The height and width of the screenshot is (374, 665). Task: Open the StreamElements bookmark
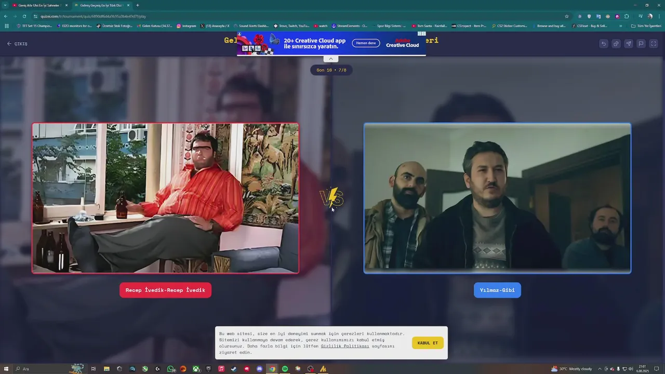[x=349, y=26]
